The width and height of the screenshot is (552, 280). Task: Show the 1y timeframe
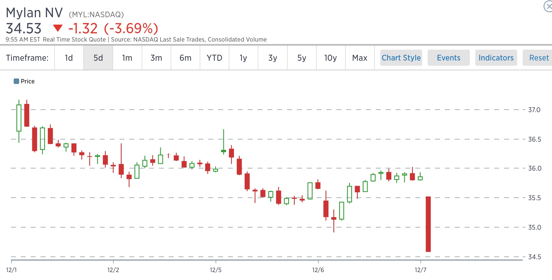point(244,58)
